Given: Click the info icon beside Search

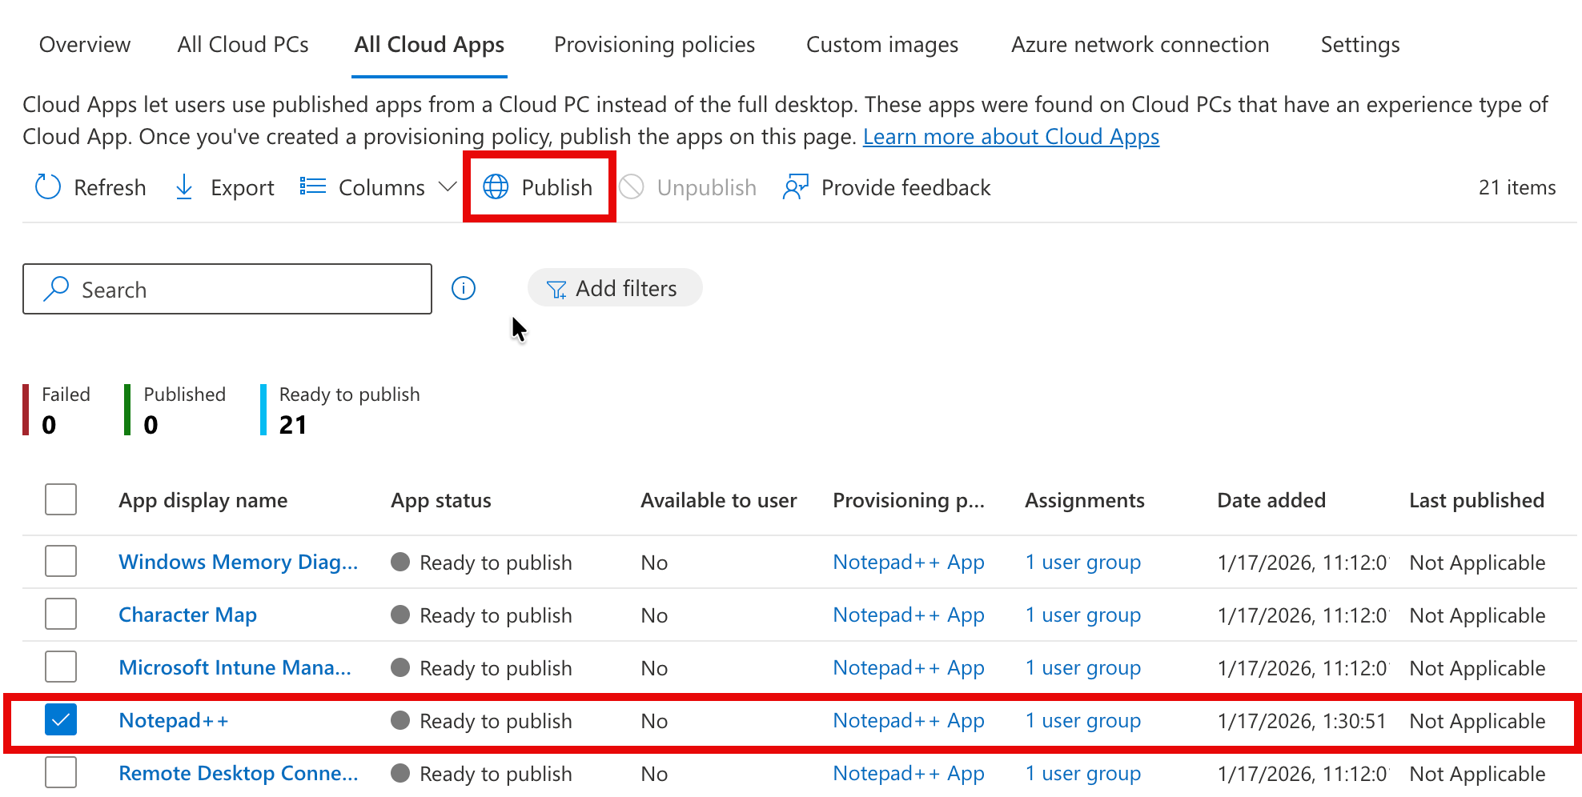Looking at the screenshot, I should [x=464, y=288].
